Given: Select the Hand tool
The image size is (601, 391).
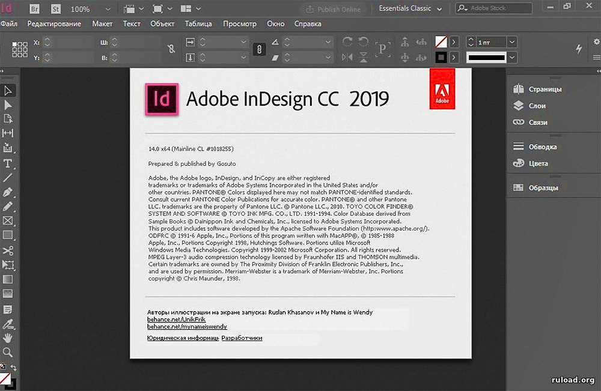Looking at the screenshot, I should [8, 338].
